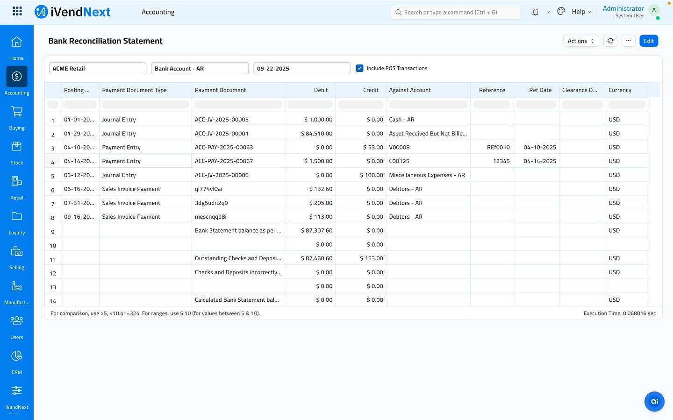This screenshot has height=420, width=673.
Task: Open the Home sidebar icon
Action: click(x=17, y=42)
